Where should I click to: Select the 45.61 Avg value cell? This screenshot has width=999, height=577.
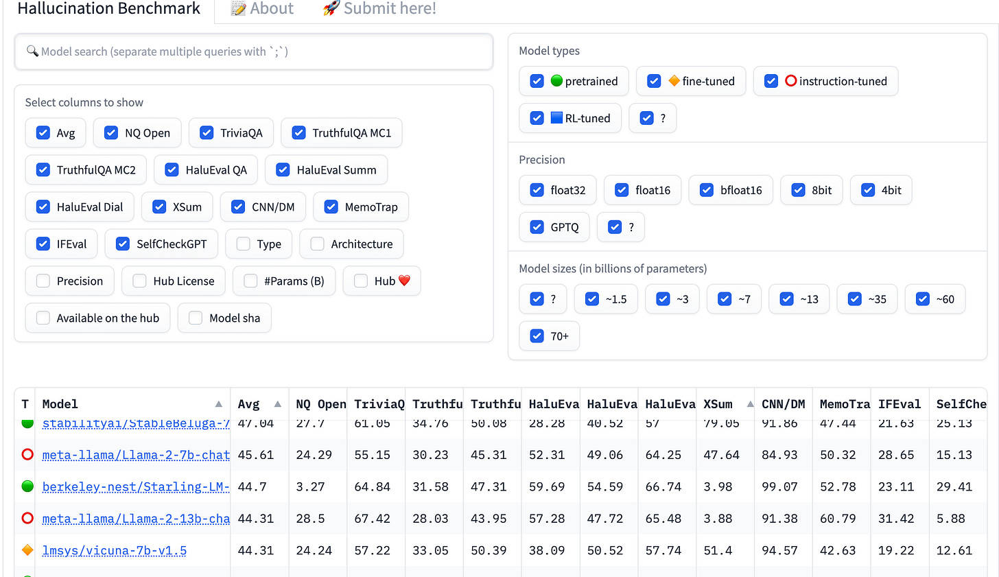[x=259, y=455]
